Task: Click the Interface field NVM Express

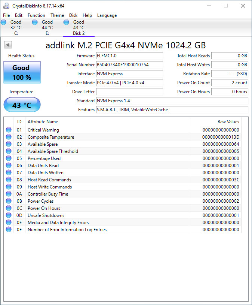Action: (x=129, y=74)
